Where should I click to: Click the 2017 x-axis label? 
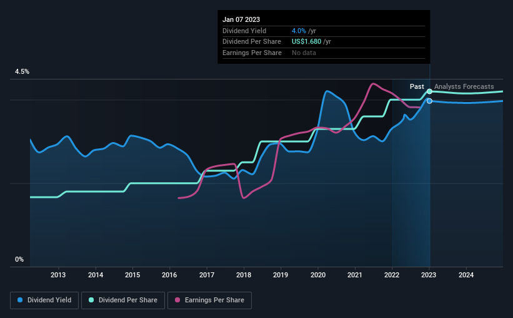tap(207, 275)
